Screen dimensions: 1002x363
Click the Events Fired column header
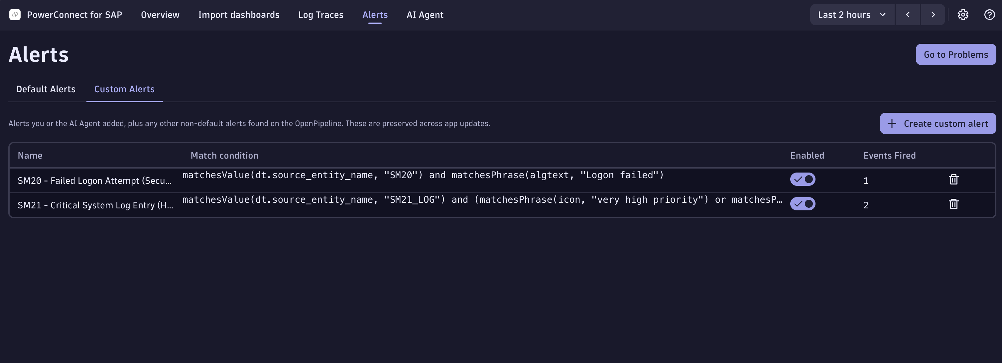coord(889,155)
